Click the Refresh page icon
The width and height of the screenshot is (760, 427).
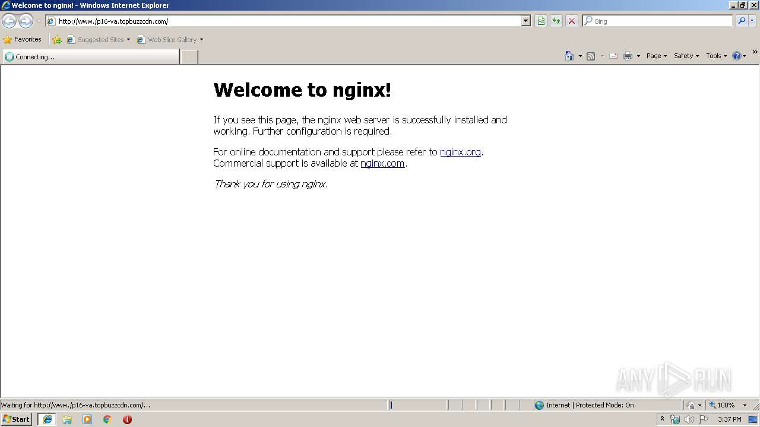[x=556, y=21]
